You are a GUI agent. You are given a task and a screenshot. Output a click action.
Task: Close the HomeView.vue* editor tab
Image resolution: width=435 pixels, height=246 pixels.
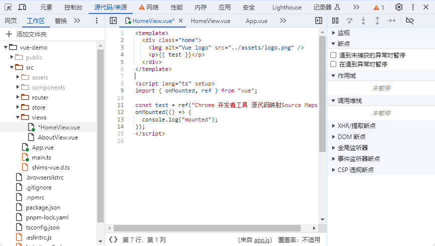click(x=180, y=20)
